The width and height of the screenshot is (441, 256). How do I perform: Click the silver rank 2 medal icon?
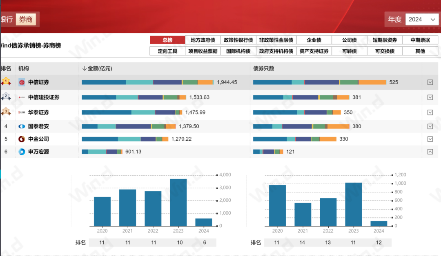(x=6, y=97)
